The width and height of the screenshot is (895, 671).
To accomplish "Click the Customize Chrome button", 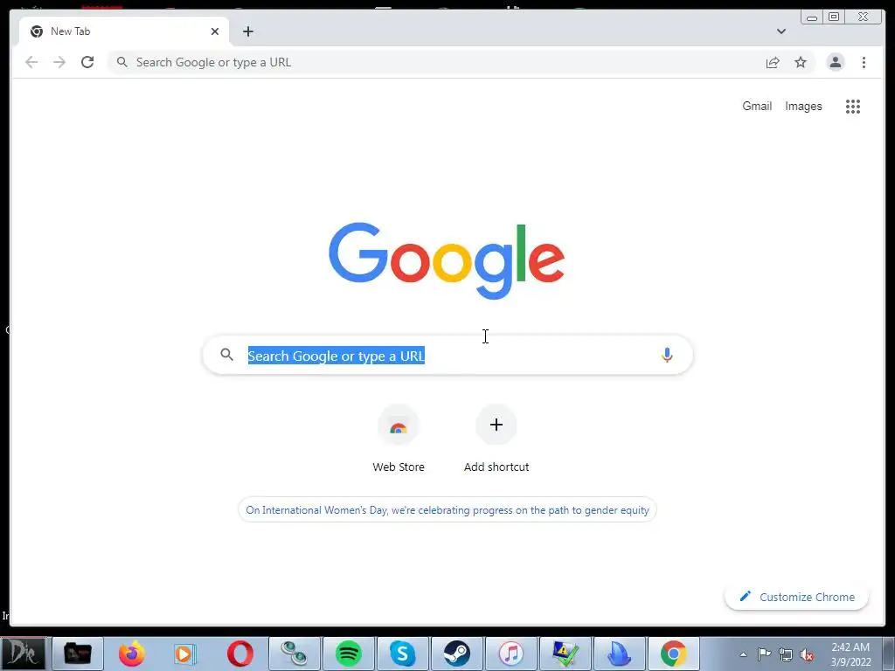I will click(x=796, y=597).
